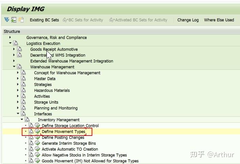
Task: Select Goods Movement (IM) Not Allowed entry
Action: click(x=90, y=161)
